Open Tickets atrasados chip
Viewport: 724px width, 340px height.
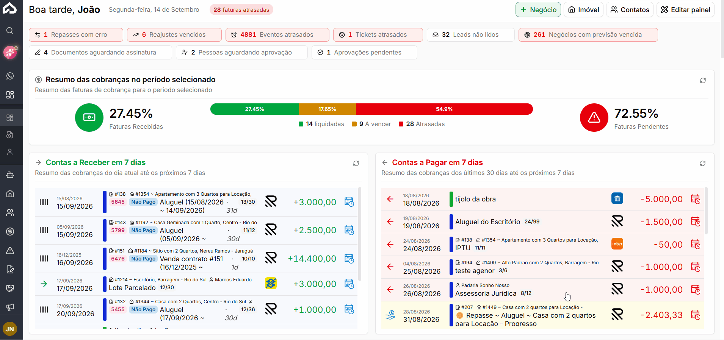click(378, 35)
